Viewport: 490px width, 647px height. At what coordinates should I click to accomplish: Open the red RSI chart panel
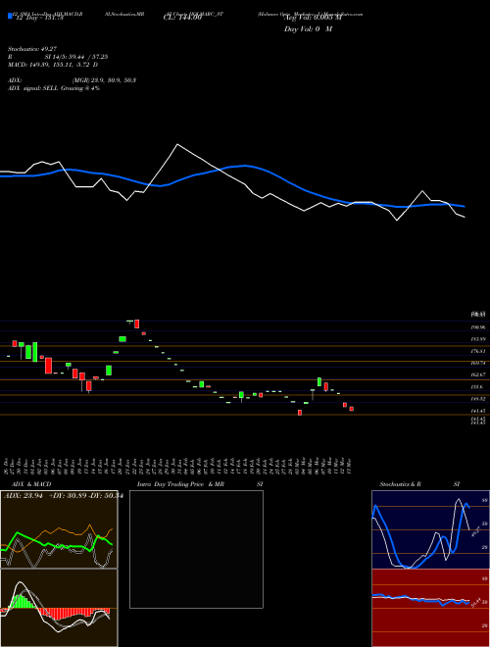[x=430, y=608]
